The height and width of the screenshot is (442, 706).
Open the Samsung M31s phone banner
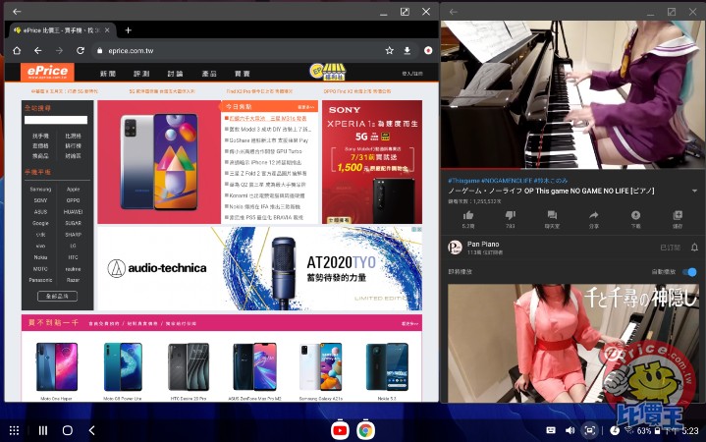(159, 162)
